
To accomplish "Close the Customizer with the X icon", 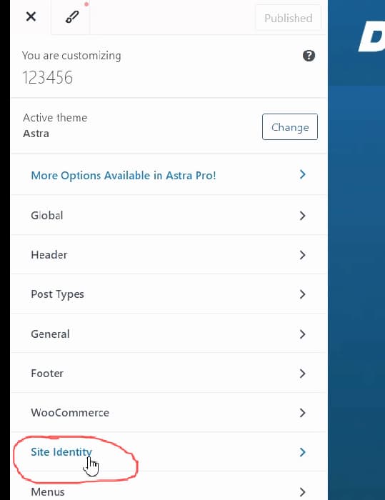I will click(31, 16).
